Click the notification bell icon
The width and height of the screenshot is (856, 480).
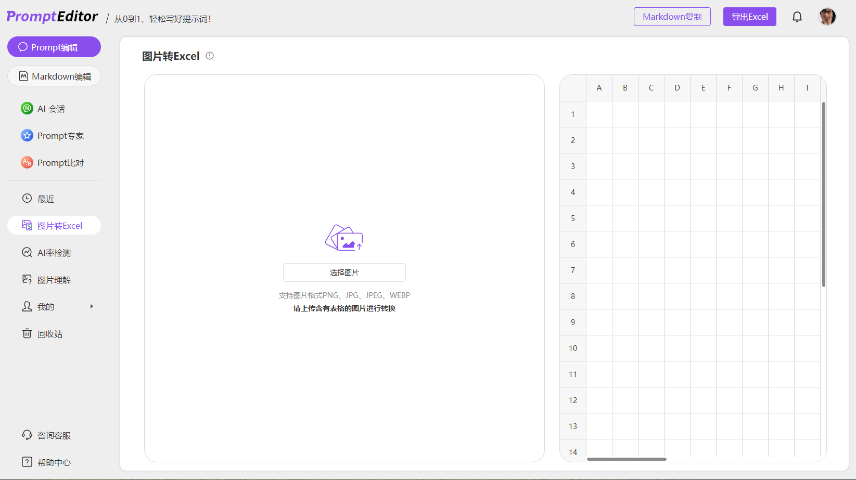tap(797, 17)
